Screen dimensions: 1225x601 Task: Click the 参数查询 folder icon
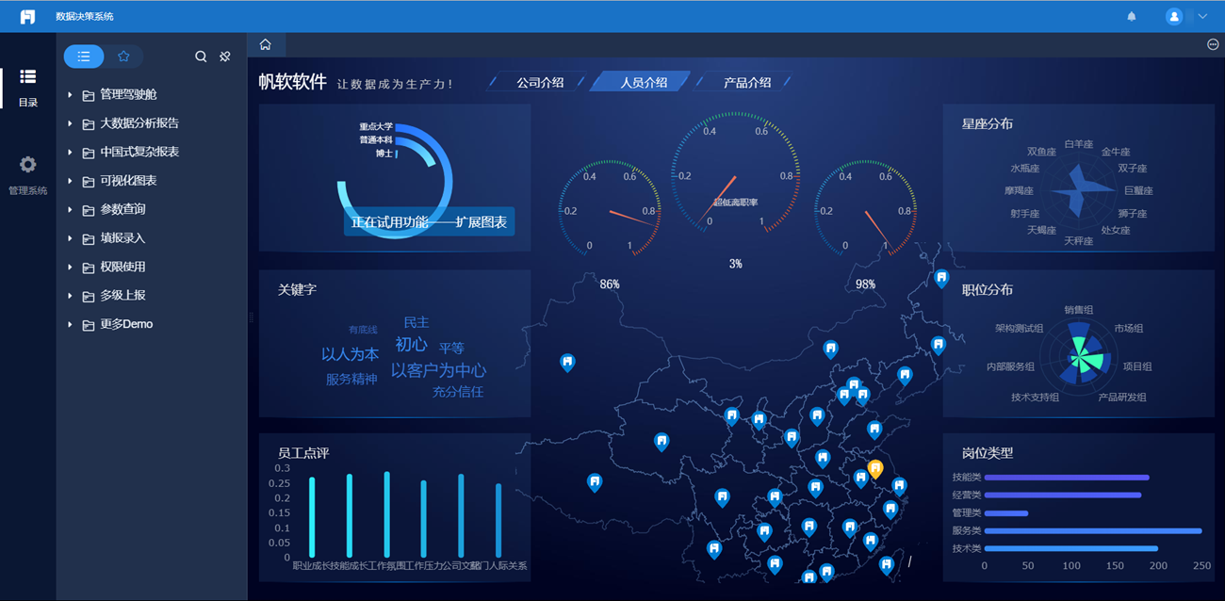click(88, 210)
